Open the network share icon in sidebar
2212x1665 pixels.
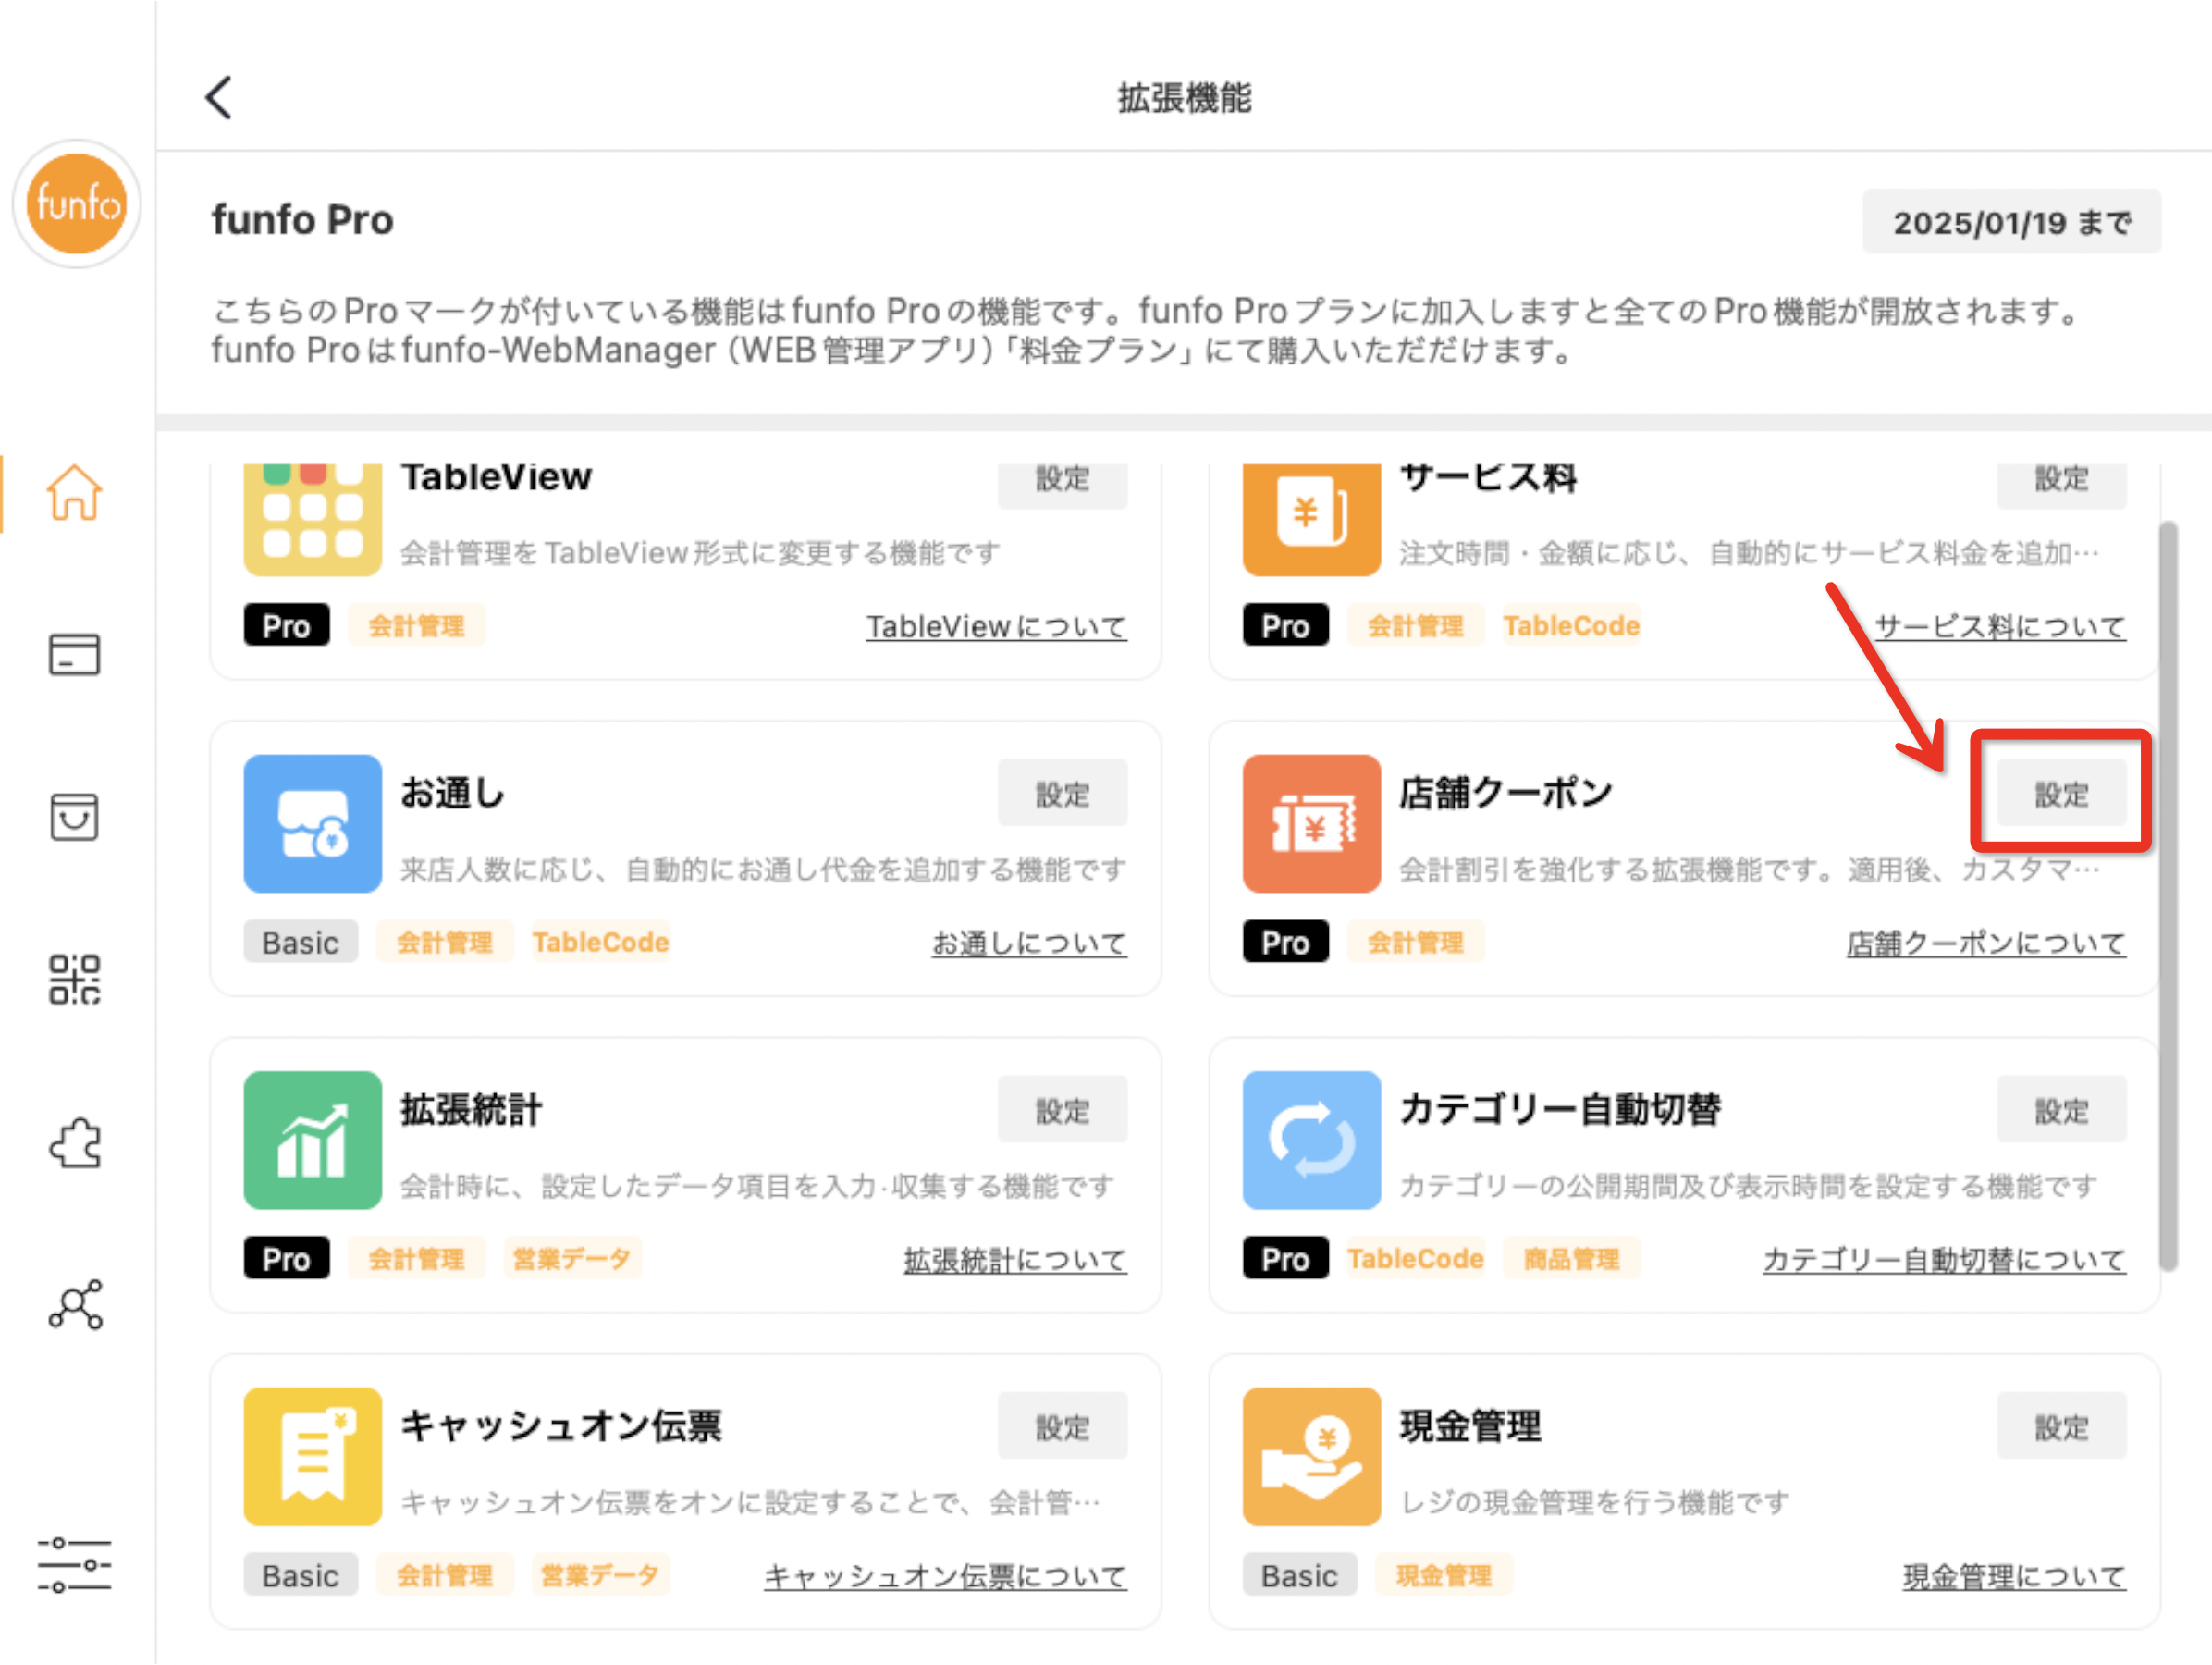click(x=75, y=1304)
